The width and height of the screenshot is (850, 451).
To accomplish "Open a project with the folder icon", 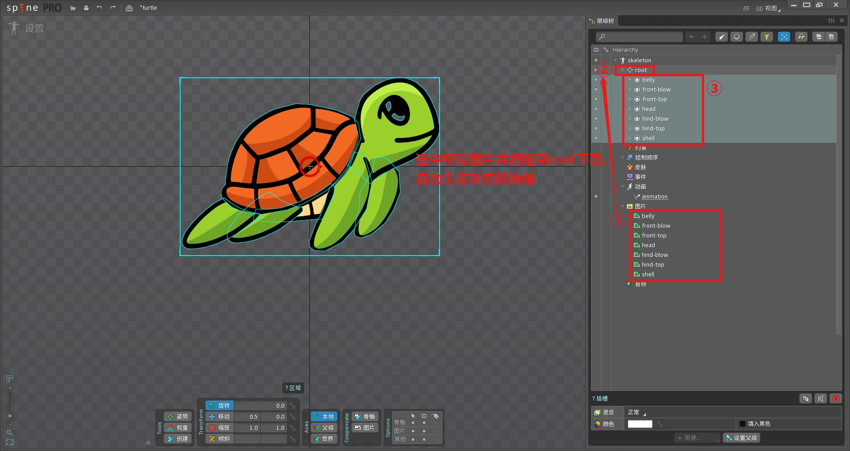I will pos(73,8).
